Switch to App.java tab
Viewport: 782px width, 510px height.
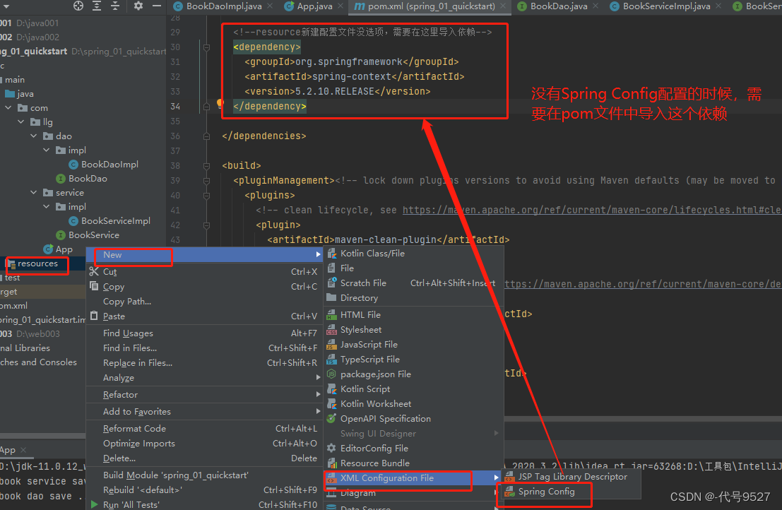point(314,6)
